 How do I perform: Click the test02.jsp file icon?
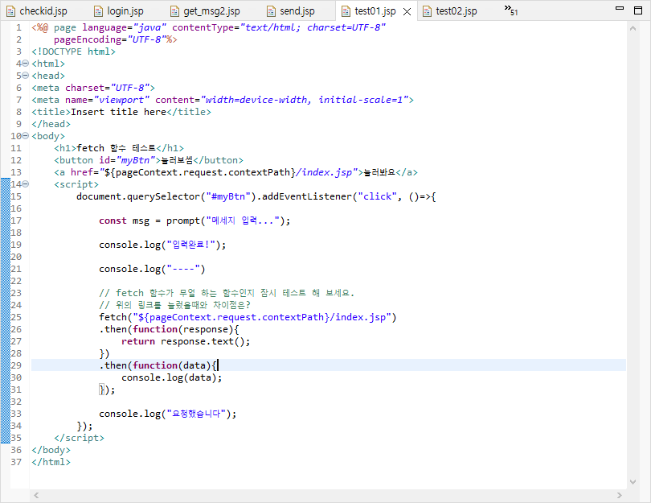[x=428, y=11]
